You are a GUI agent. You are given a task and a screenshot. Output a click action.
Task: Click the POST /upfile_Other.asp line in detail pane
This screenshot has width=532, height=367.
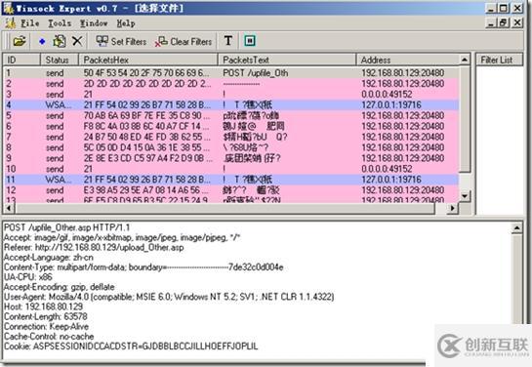click(x=67, y=227)
